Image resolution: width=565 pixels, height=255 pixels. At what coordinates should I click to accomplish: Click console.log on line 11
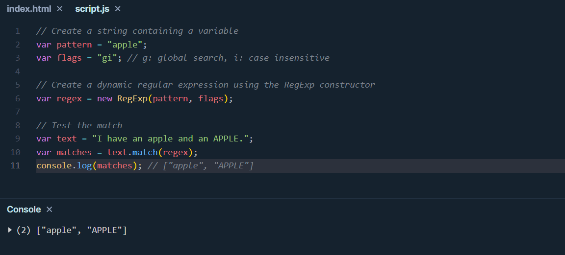pyautogui.click(x=64, y=166)
